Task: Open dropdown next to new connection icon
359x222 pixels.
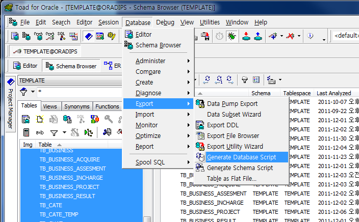Action: 281,36
